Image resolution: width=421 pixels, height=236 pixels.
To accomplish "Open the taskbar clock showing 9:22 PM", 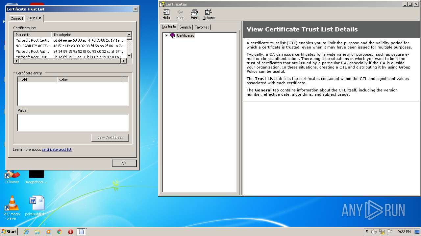I will 404,232.
